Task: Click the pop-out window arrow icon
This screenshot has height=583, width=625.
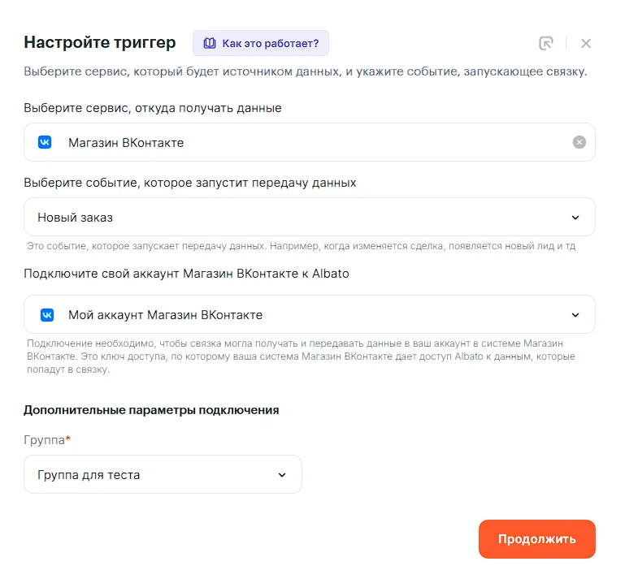Action: 546,44
